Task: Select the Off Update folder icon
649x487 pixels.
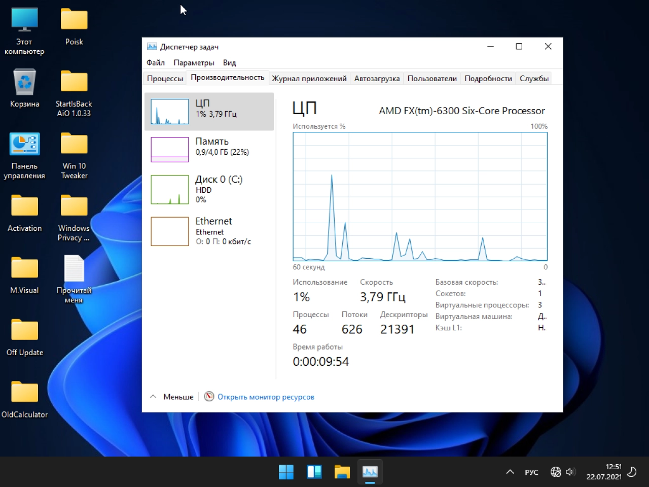Action: click(24, 337)
